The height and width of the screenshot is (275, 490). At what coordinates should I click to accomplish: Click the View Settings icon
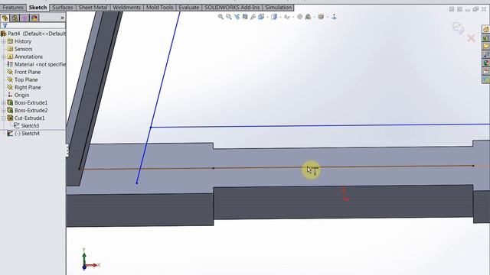click(x=321, y=17)
